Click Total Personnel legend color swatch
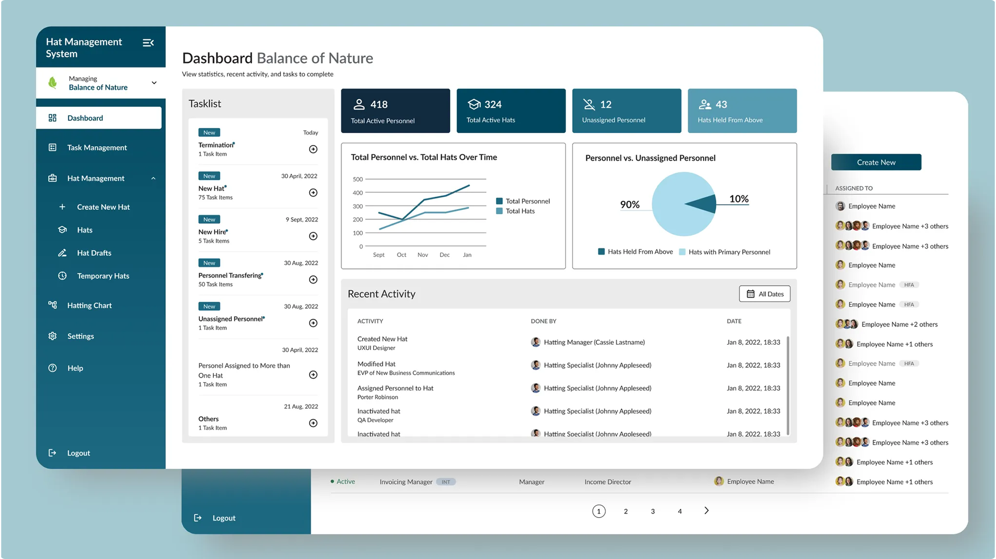996x559 pixels. (x=499, y=201)
